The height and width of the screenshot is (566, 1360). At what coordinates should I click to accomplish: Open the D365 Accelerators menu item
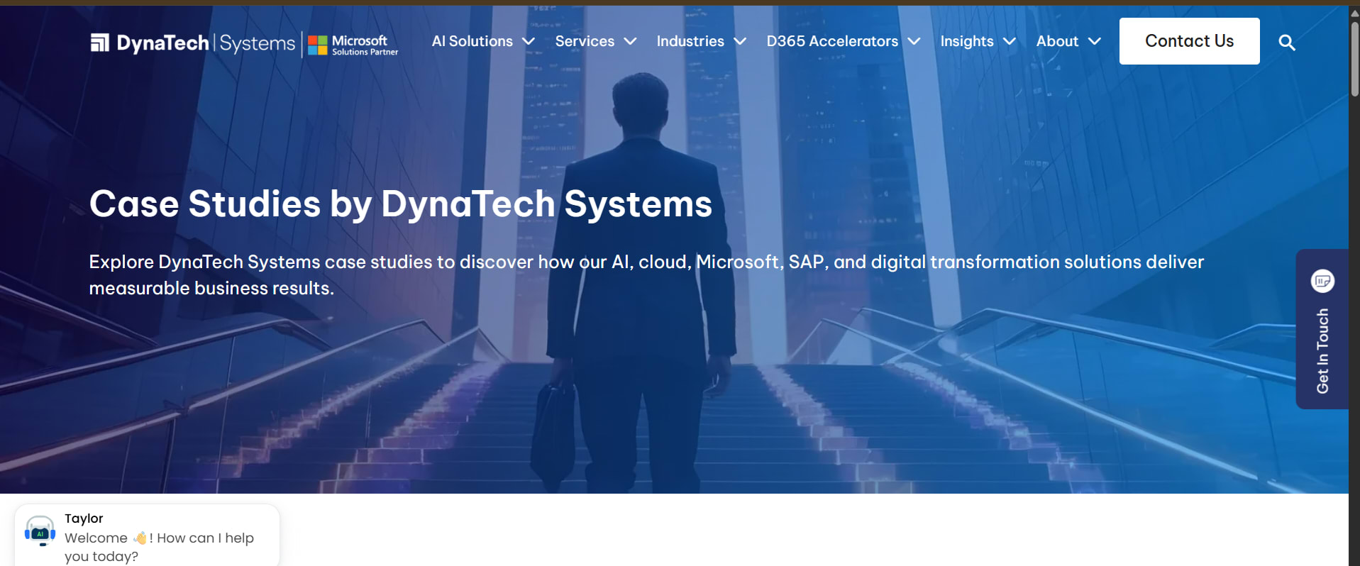point(832,41)
